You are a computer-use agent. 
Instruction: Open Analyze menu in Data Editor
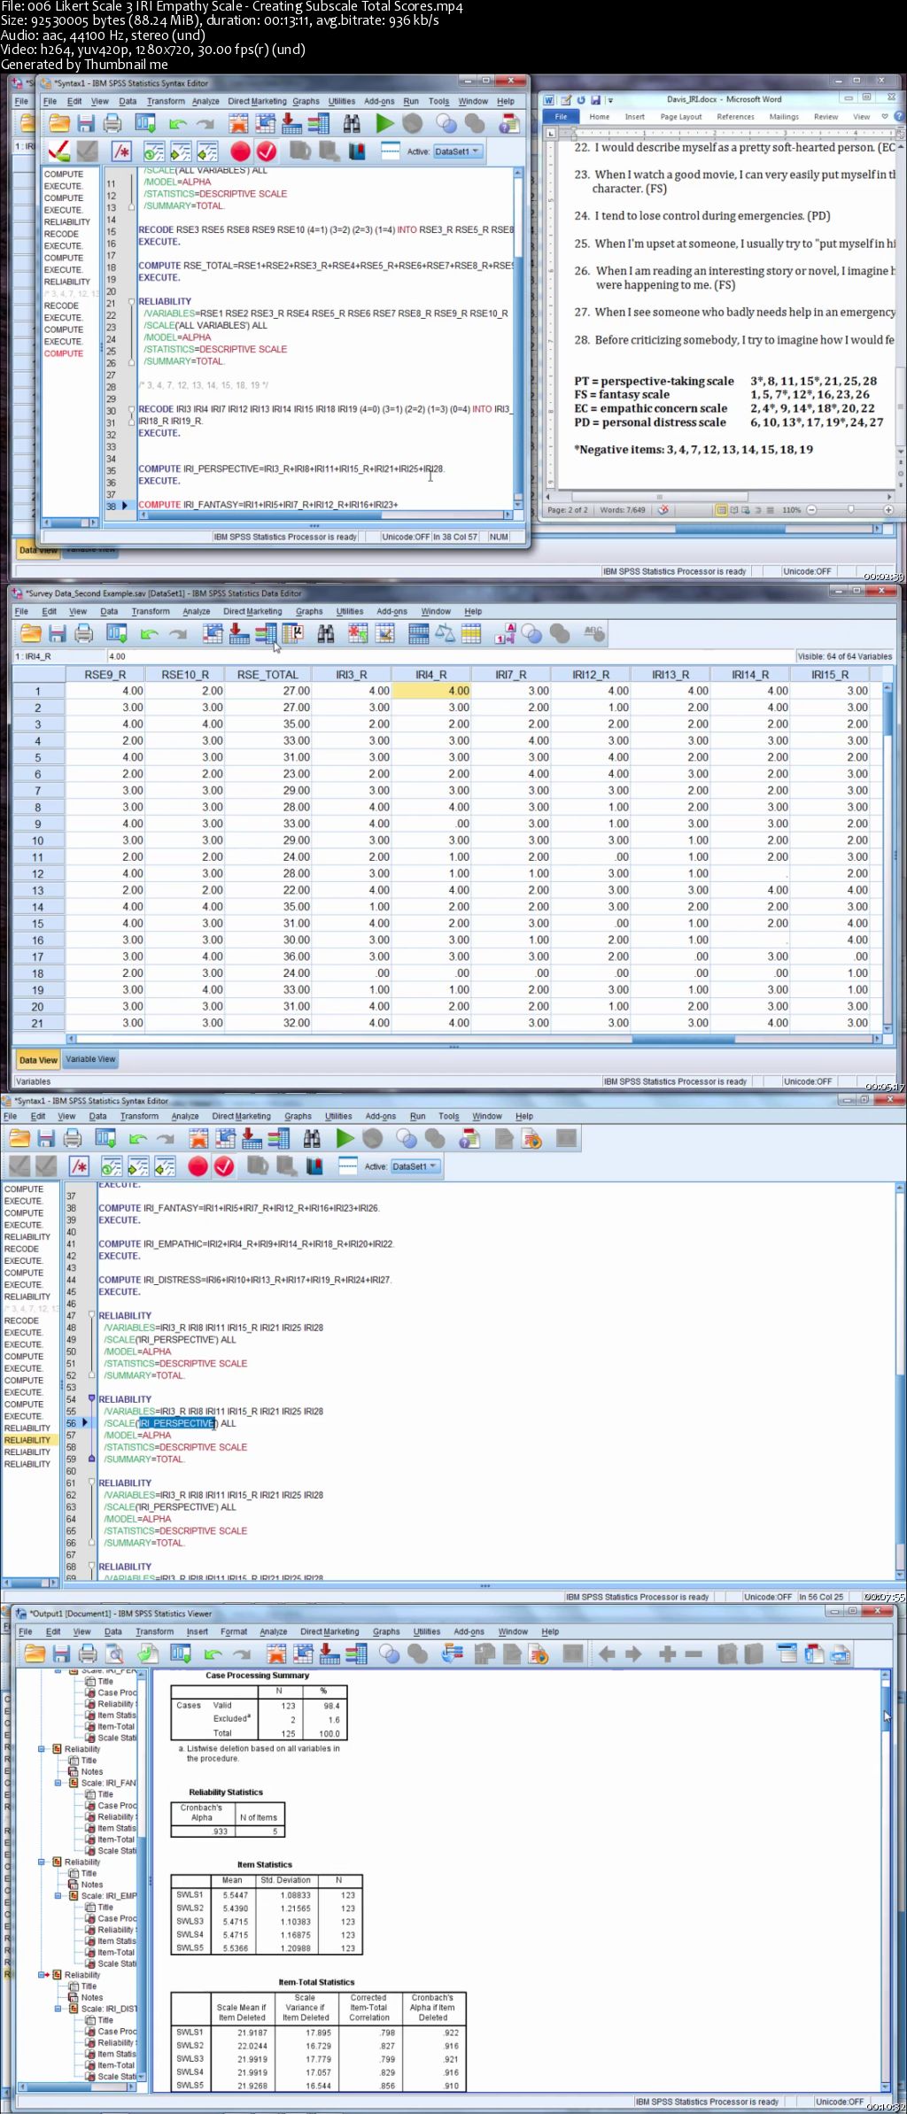click(x=197, y=611)
